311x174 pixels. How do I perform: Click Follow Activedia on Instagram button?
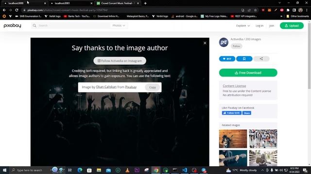[120, 61]
